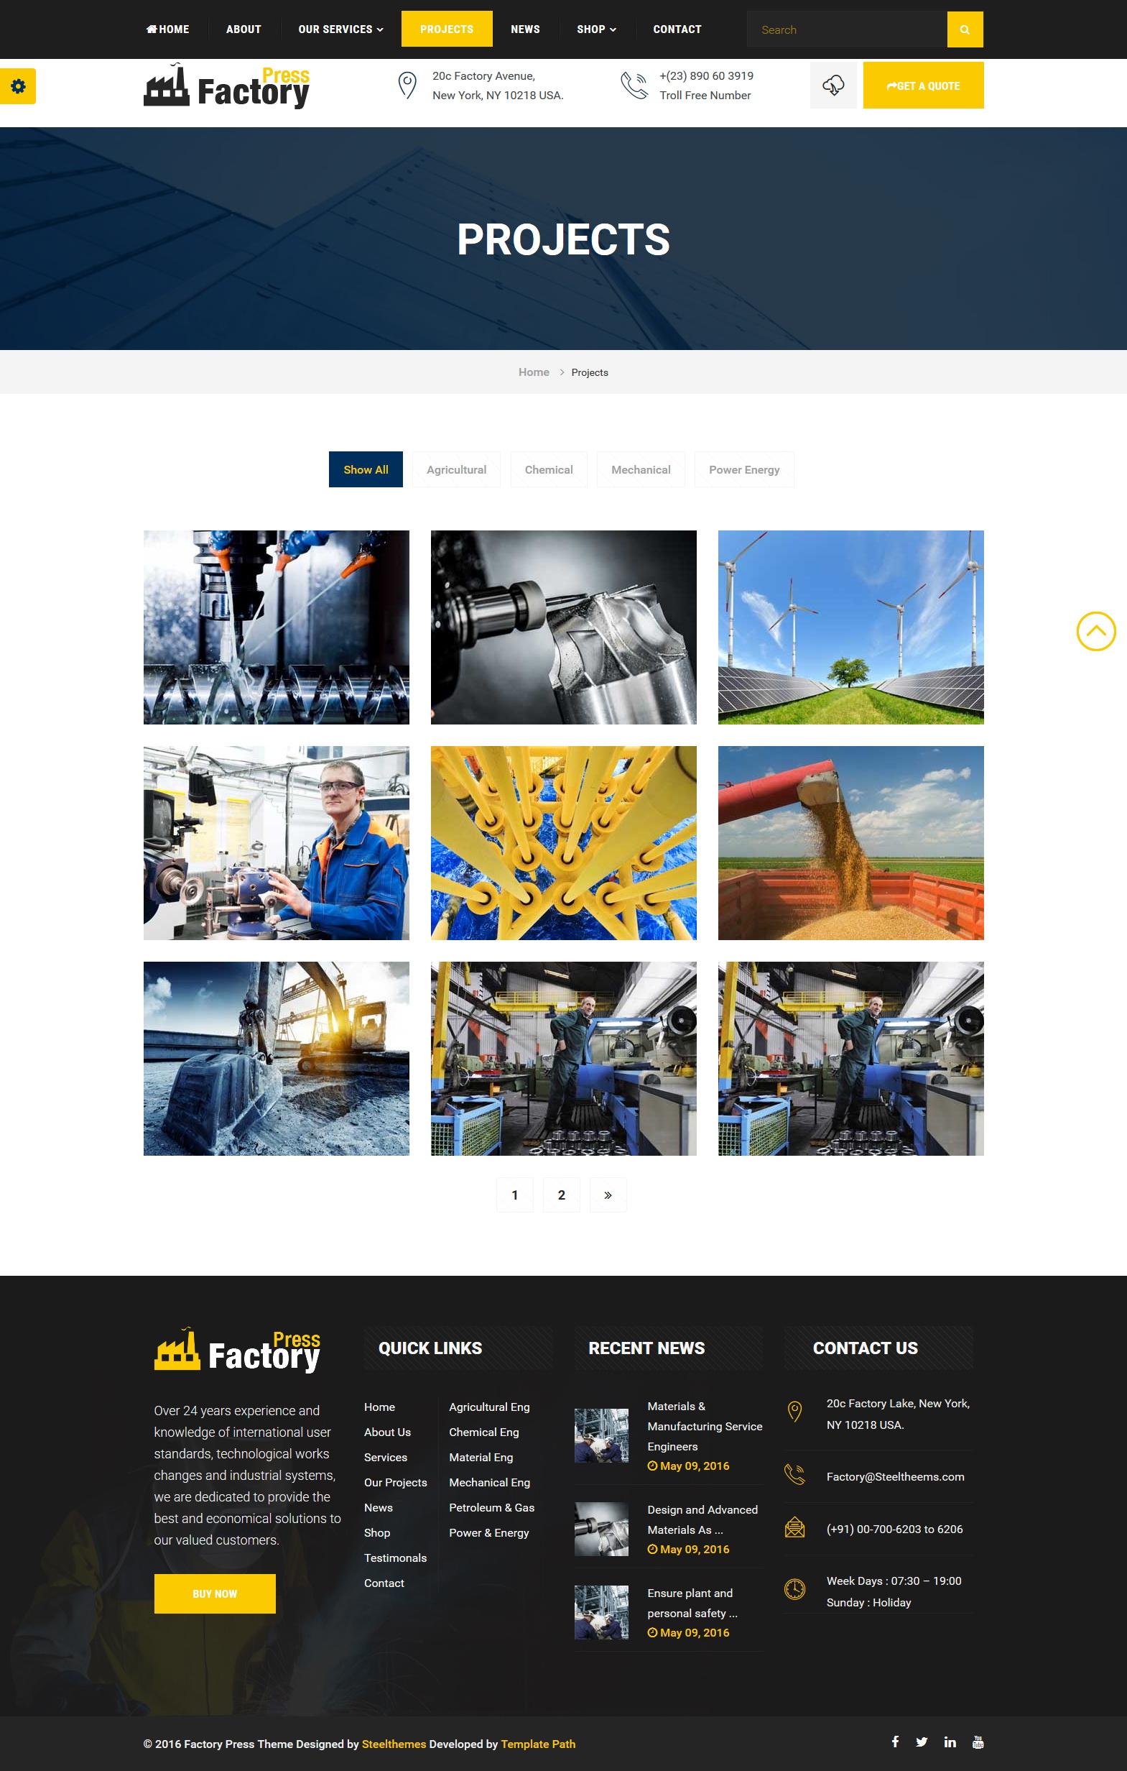The width and height of the screenshot is (1127, 1771).
Task: Go to pagination page 2
Action: click(562, 1195)
